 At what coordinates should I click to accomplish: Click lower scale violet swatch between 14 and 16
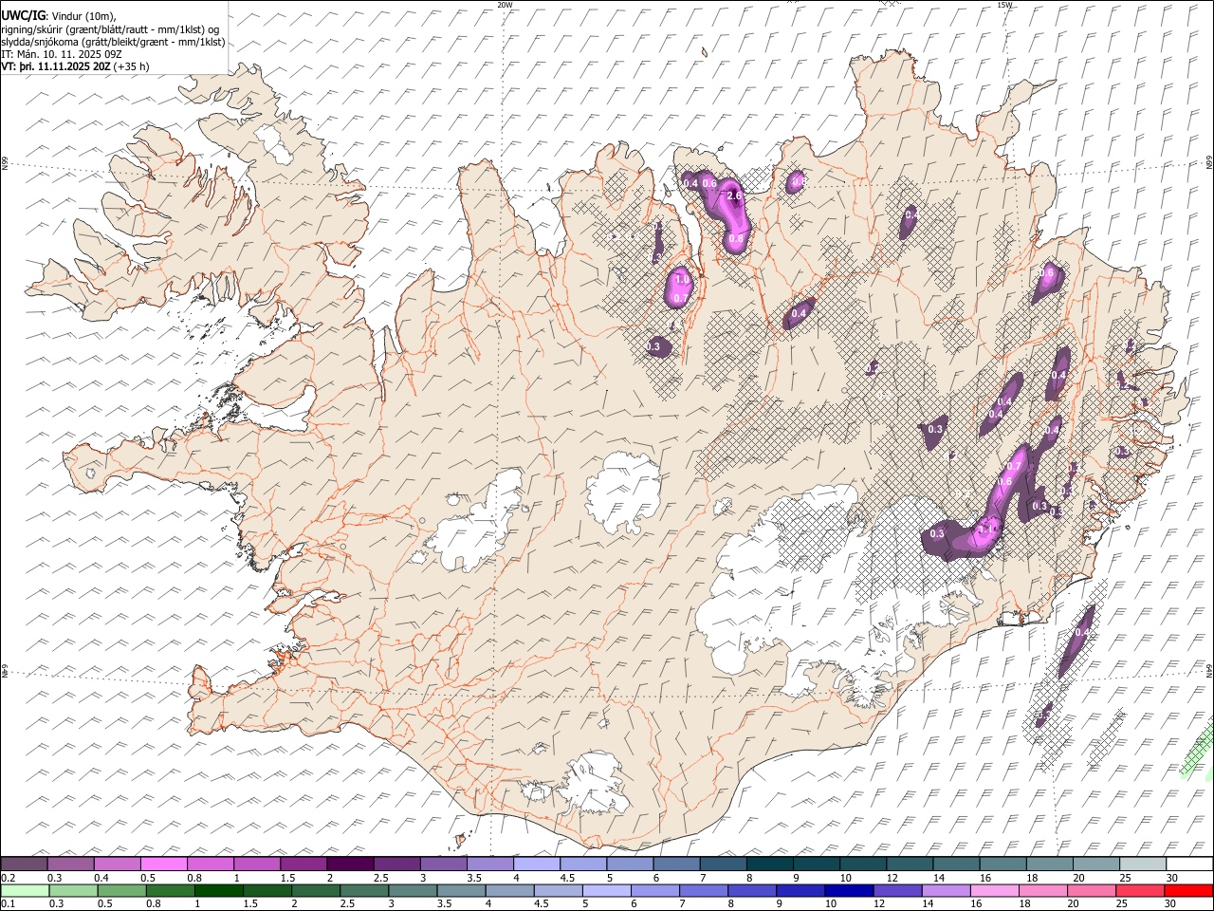(x=945, y=890)
